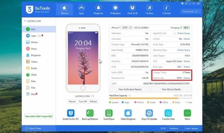The height and width of the screenshot is (133, 224).
Task: Click Stop iOS Update icon
Action: coord(149,113)
